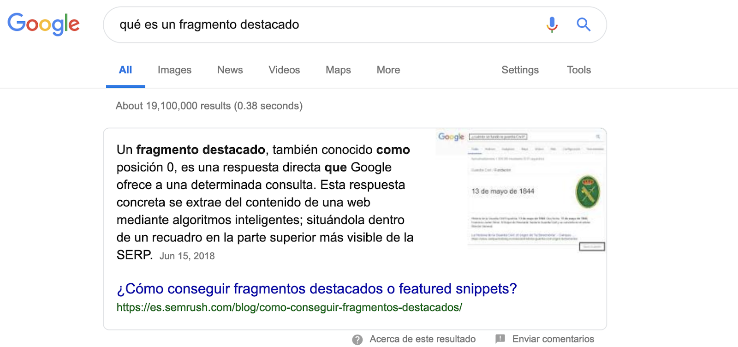The height and width of the screenshot is (347, 738).
Task: Click 'Acerca de este resultado'
Action: point(423,339)
